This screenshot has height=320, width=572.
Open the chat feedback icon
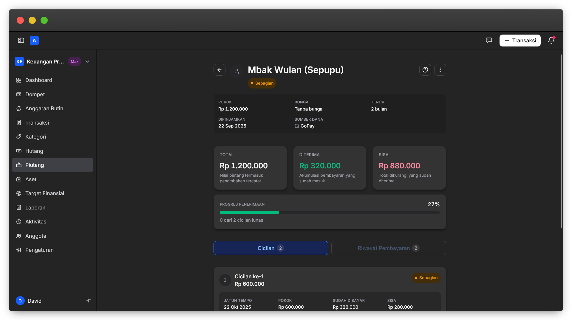tap(489, 41)
